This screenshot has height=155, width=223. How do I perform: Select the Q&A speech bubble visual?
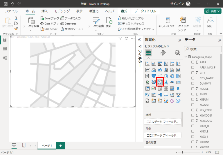tap(166, 95)
